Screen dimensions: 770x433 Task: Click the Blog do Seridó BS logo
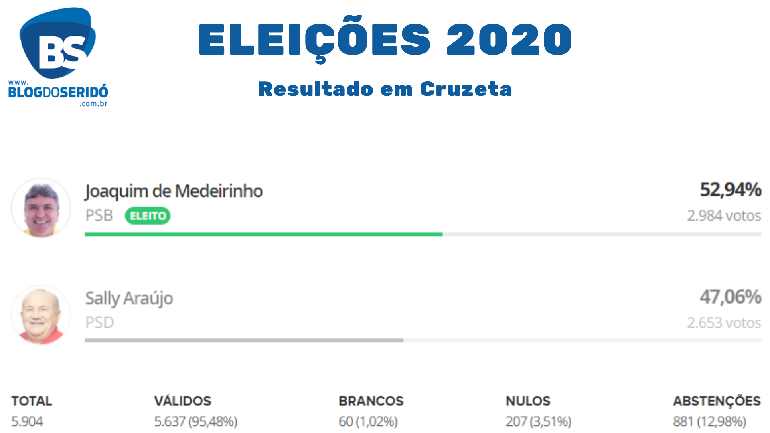(x=58, y=43)
